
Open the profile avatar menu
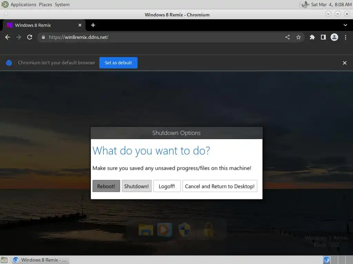[334, 37]
